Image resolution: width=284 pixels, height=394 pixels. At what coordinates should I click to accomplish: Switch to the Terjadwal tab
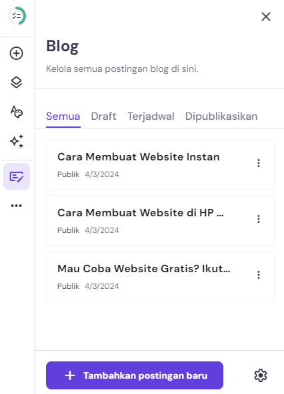[151, 116]
